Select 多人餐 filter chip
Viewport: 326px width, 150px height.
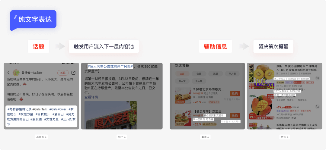click(199, 81)
